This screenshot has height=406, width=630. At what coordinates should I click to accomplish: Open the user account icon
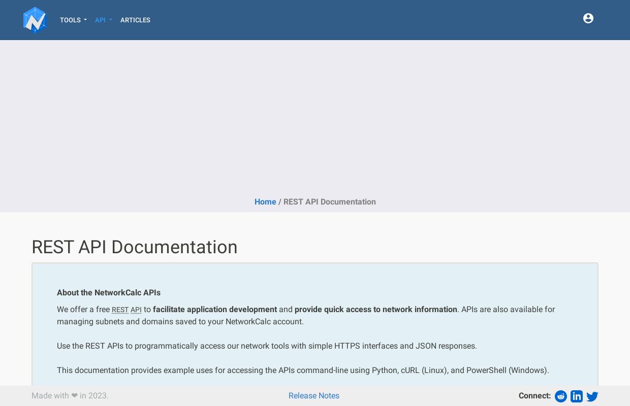[x=588, y=18]
